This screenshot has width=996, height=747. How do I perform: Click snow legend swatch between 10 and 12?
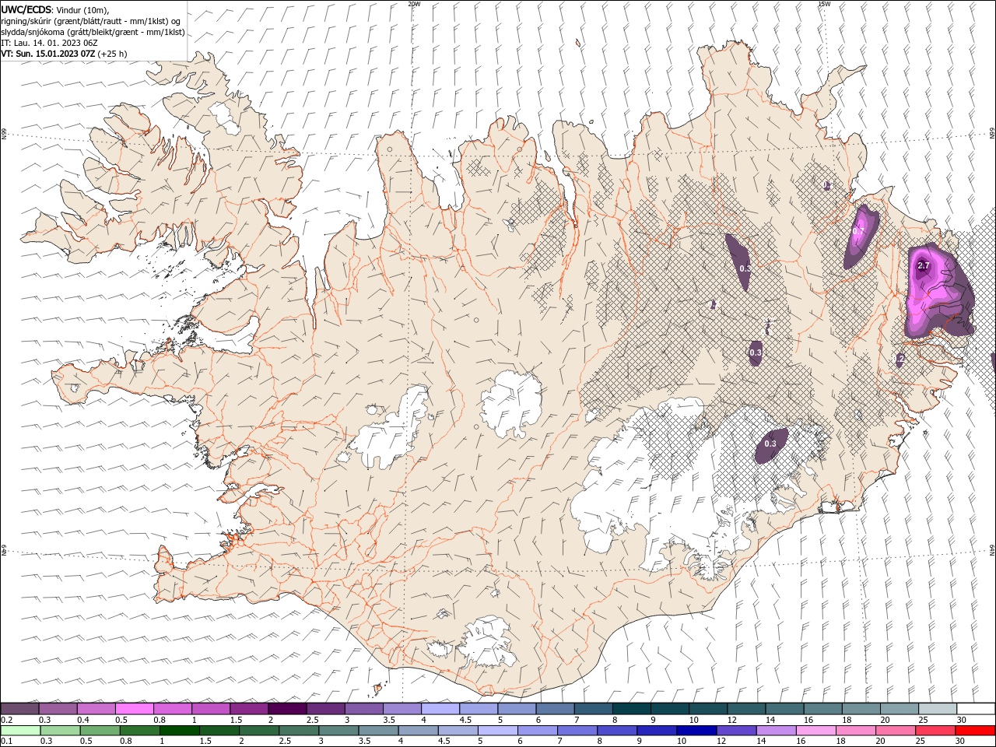pos(707,709)
